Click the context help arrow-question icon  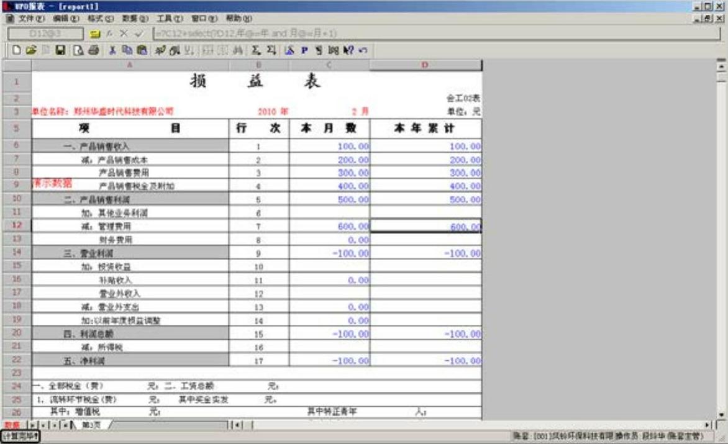(x=348, y=50)
